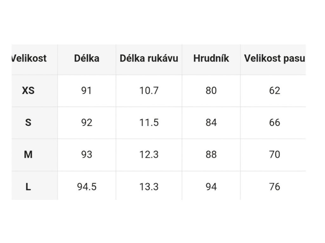Click the 93 length value for M
Image resolution: width=325 pixels, height=243 pixels.
tap(86, 154)
